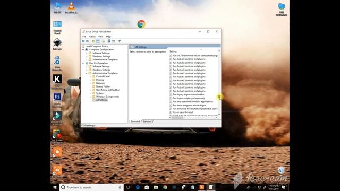
Task: Select 'Run these programs at user logon'
Action: (188, 105)
